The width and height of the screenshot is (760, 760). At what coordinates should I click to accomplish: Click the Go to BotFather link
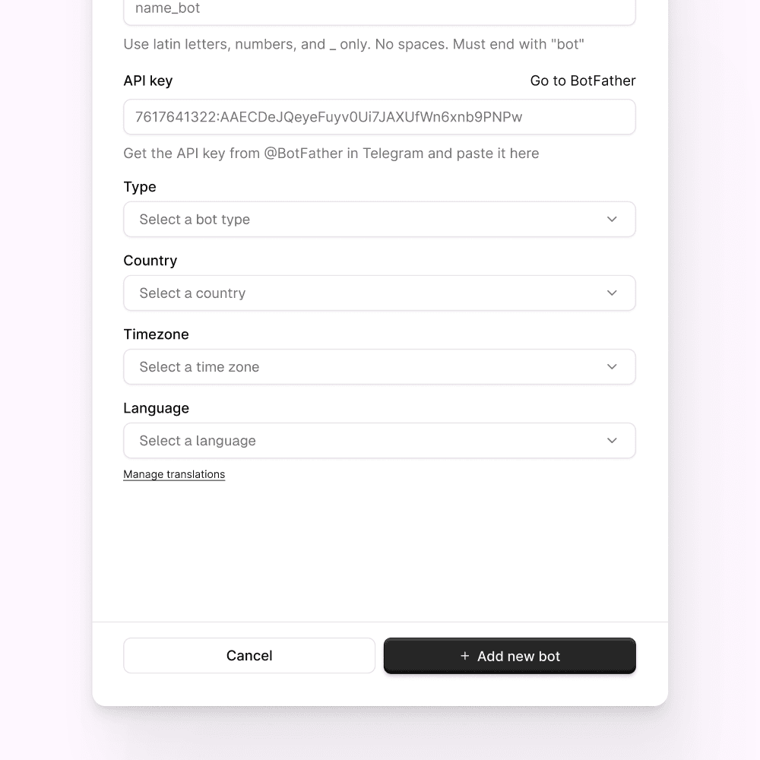pos(582,81)
